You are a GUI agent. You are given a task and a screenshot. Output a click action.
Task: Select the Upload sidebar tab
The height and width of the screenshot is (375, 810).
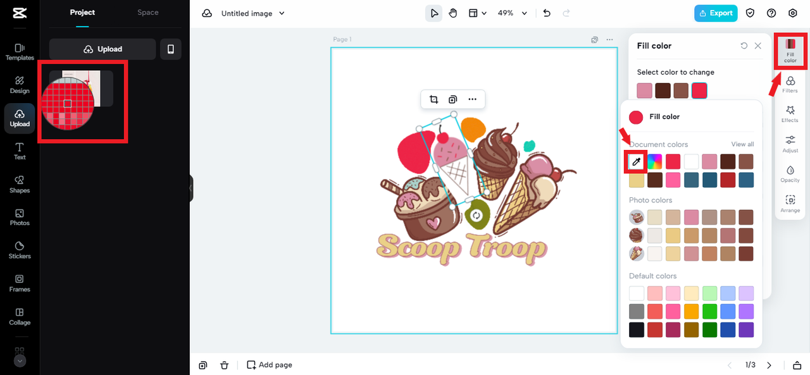point(20,118)
